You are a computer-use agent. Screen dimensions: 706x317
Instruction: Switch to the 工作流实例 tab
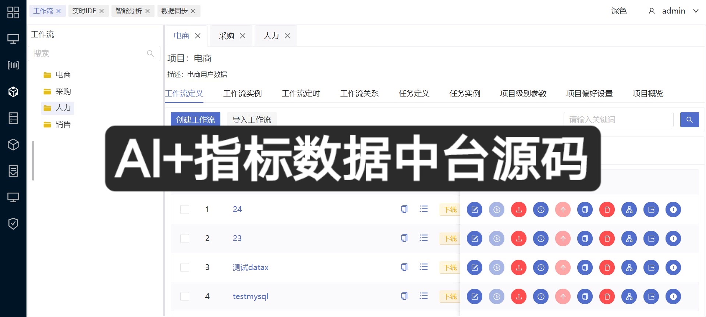point(242,94)
